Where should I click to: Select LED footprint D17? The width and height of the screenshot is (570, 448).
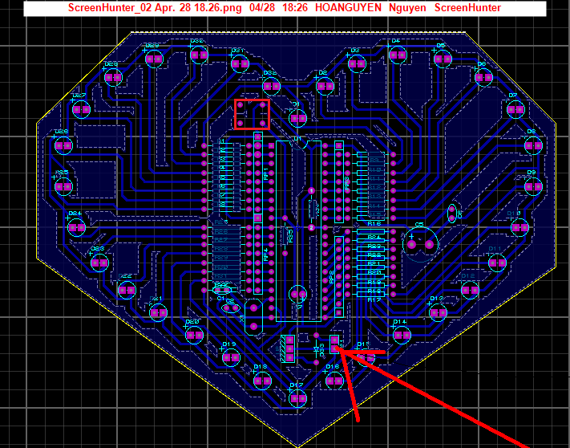298,398
